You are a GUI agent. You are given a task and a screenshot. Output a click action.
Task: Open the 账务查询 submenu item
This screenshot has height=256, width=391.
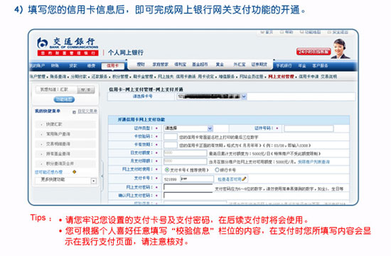pos(58,77)
